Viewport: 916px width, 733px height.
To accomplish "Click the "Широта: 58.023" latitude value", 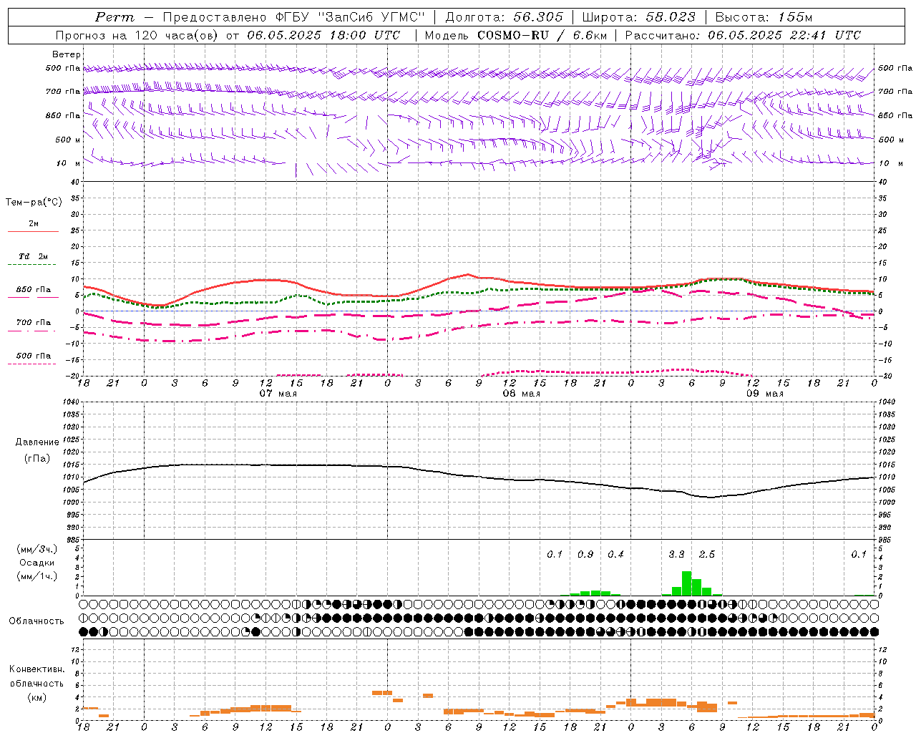I will click(x=638, y=17).
